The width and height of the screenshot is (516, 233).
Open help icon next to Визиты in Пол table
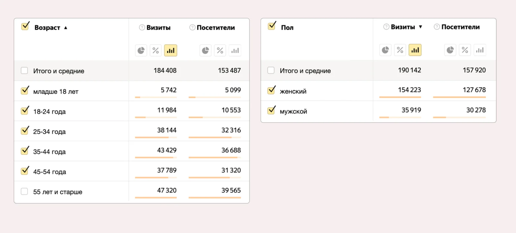coord(386,27)
